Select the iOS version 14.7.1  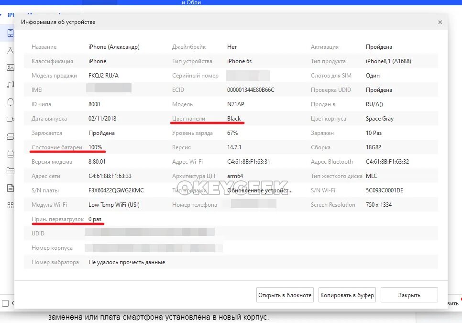(x=234, y=147)
